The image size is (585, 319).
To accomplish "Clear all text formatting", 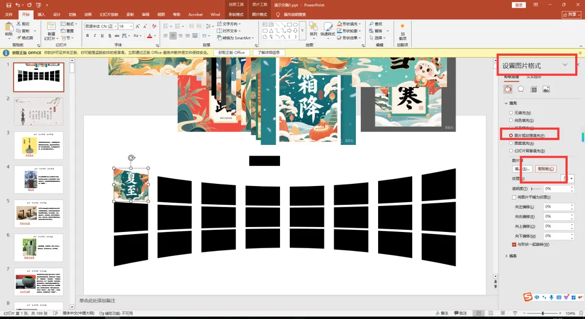I will click(154, 26).
